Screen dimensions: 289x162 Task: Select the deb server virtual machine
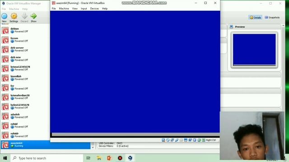click(25, 49)
